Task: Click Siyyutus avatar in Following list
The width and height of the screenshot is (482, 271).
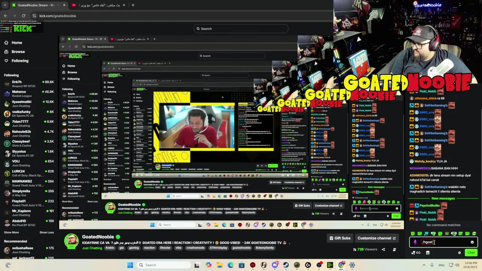Action: tap(7, 153)
